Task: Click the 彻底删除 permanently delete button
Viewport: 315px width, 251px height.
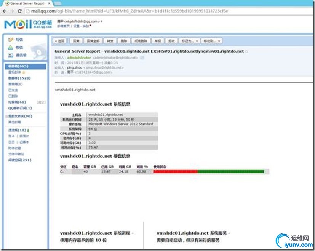Action: 141,41
